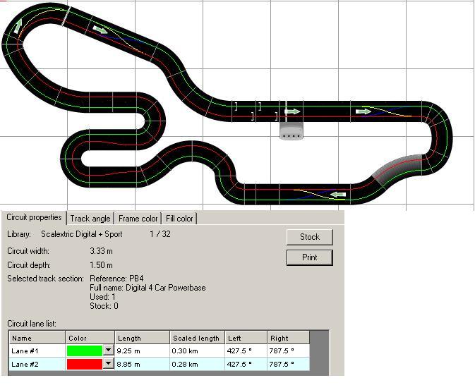Screen dimensions: 475x390
Task: Open Lane #2 color dropdown arrow
Action: [109, 364]
